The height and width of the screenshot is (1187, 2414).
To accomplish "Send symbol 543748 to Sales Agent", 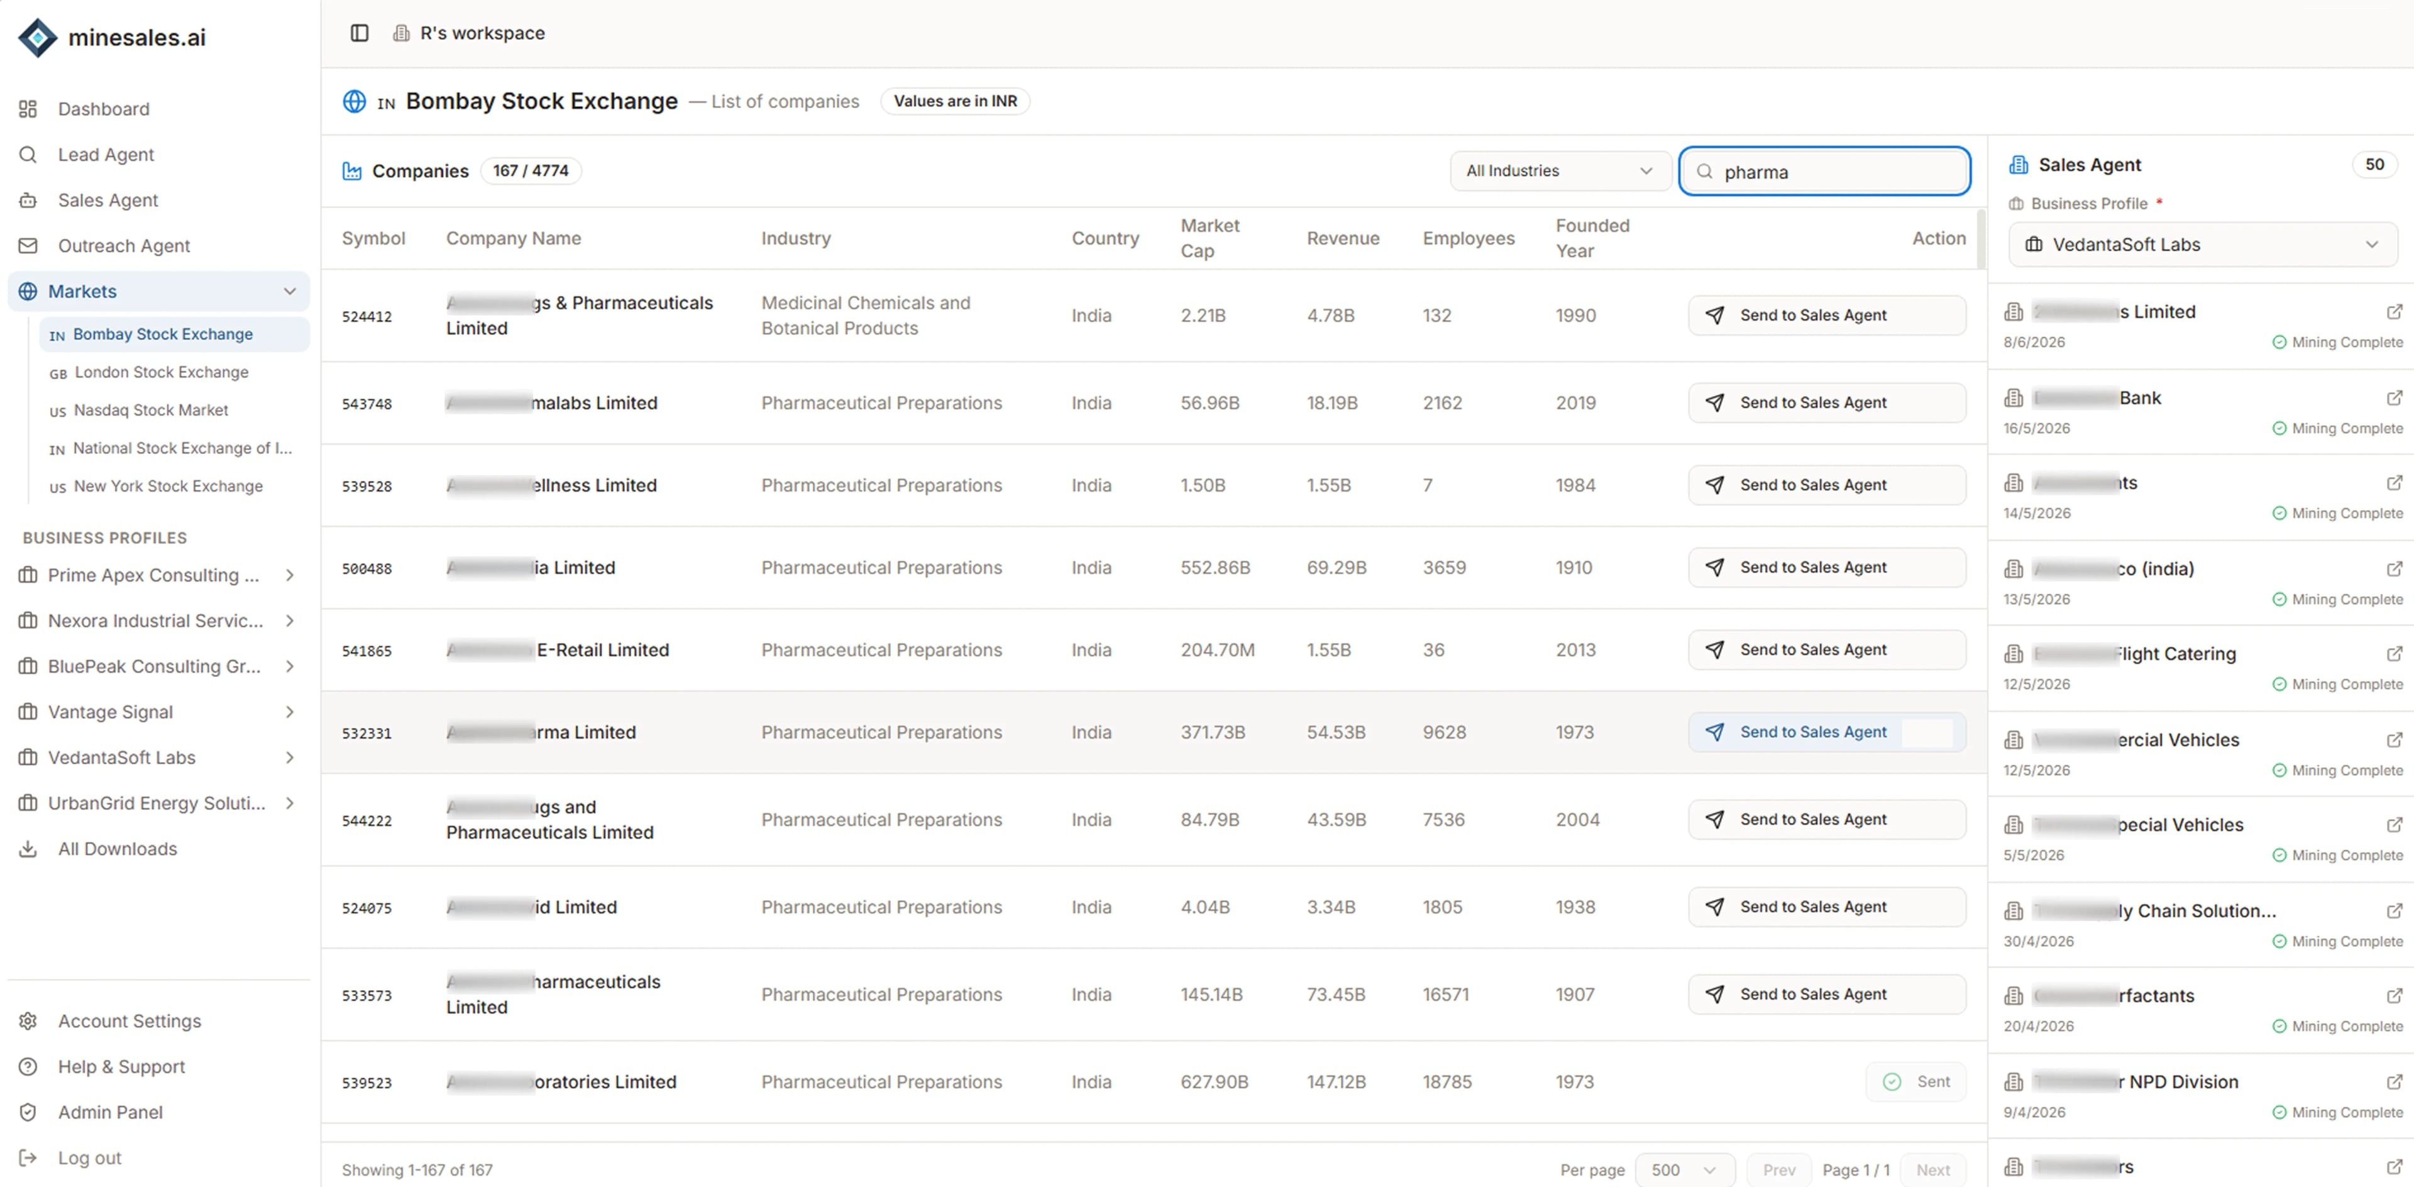I will tap(1826, 403).
